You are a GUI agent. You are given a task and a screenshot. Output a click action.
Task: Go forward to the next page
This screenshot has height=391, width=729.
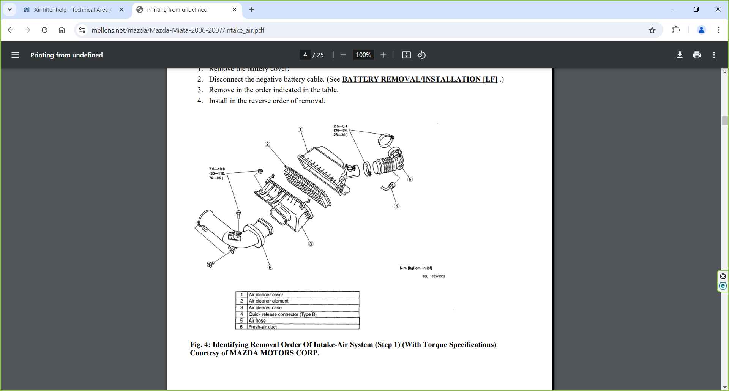(27, 30)
